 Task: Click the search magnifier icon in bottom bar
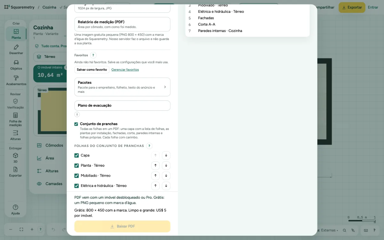click(344, 230)
